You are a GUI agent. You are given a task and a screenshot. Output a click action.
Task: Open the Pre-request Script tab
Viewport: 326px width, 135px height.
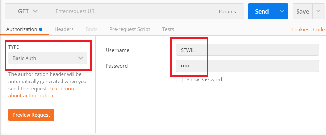coord(130,29)
